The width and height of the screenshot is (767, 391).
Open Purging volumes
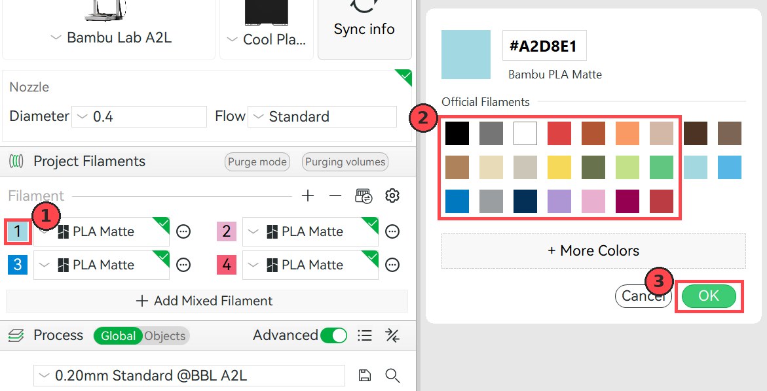tap(345, 161)
